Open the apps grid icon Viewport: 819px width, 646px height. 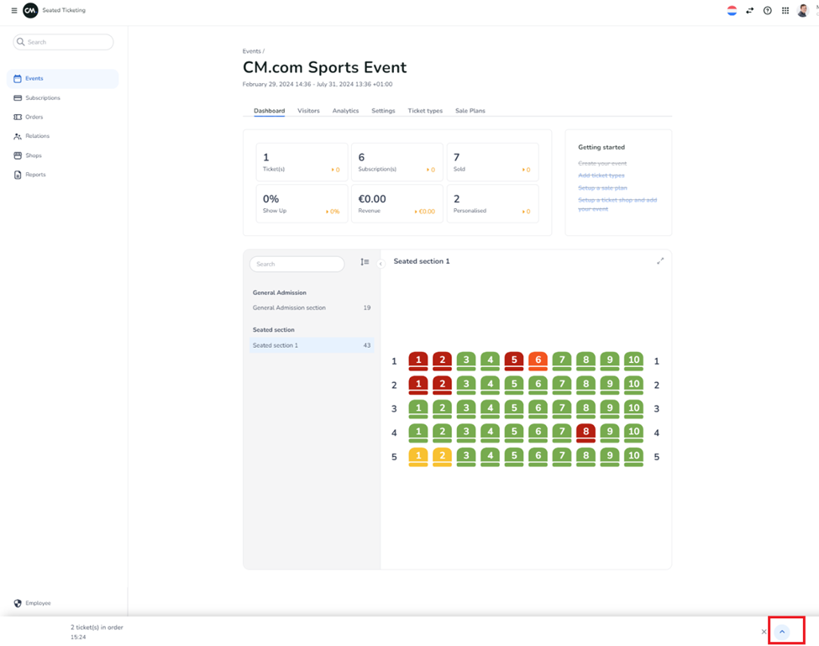click(x=785, y=11)
